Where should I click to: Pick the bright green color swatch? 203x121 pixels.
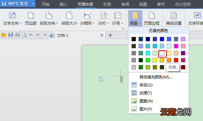(x=148, y=60)
